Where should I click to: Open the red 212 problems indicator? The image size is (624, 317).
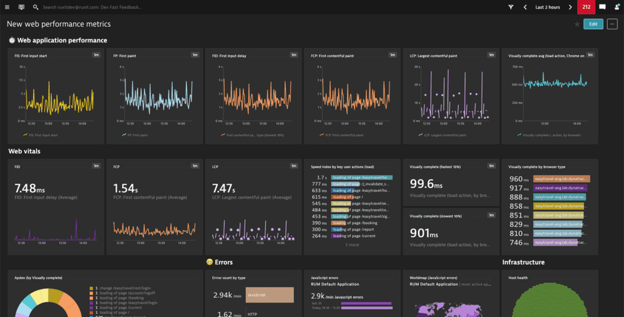pyautogui.click(x=586, y=7)
